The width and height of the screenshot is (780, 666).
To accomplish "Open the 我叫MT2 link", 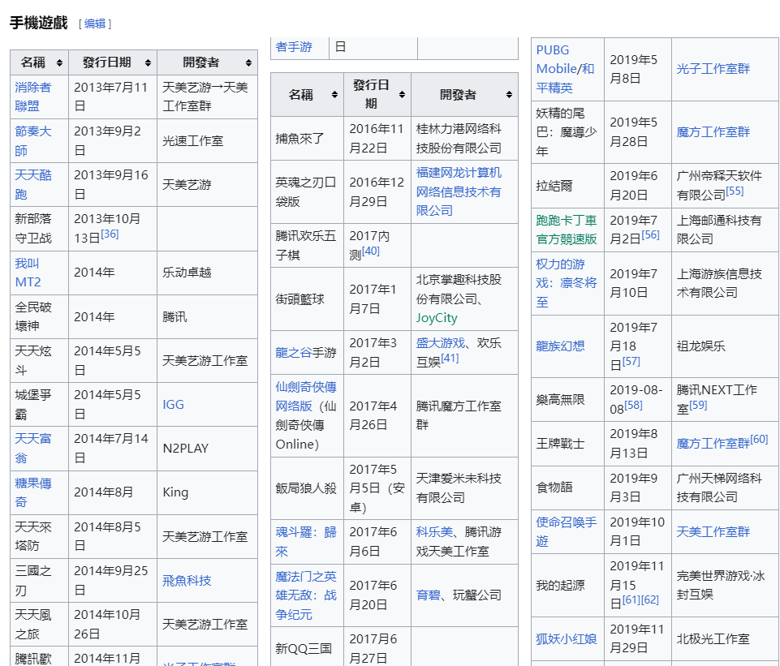I will pyautogui.click(x=28, y=273).
